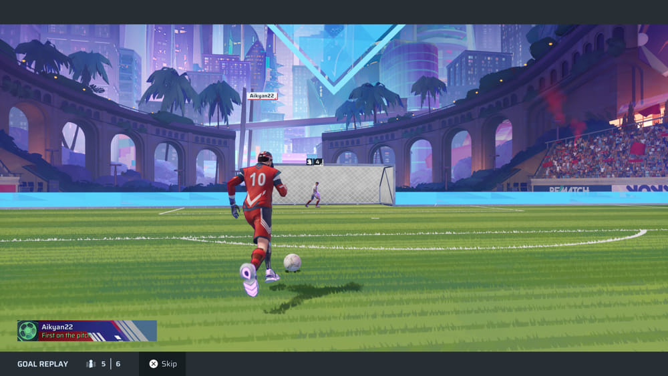The height and width of the screenshot is (376, 668).
Task: Click the GOAL REPLAY label
Action: [x=43, y=364]
